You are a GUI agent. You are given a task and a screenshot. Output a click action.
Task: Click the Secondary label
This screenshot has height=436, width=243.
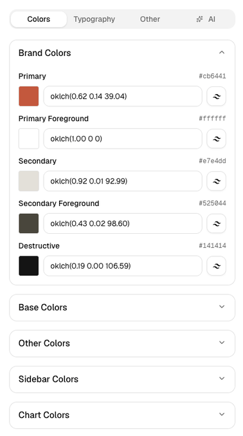pyautogui.click(x=37, y=161)
